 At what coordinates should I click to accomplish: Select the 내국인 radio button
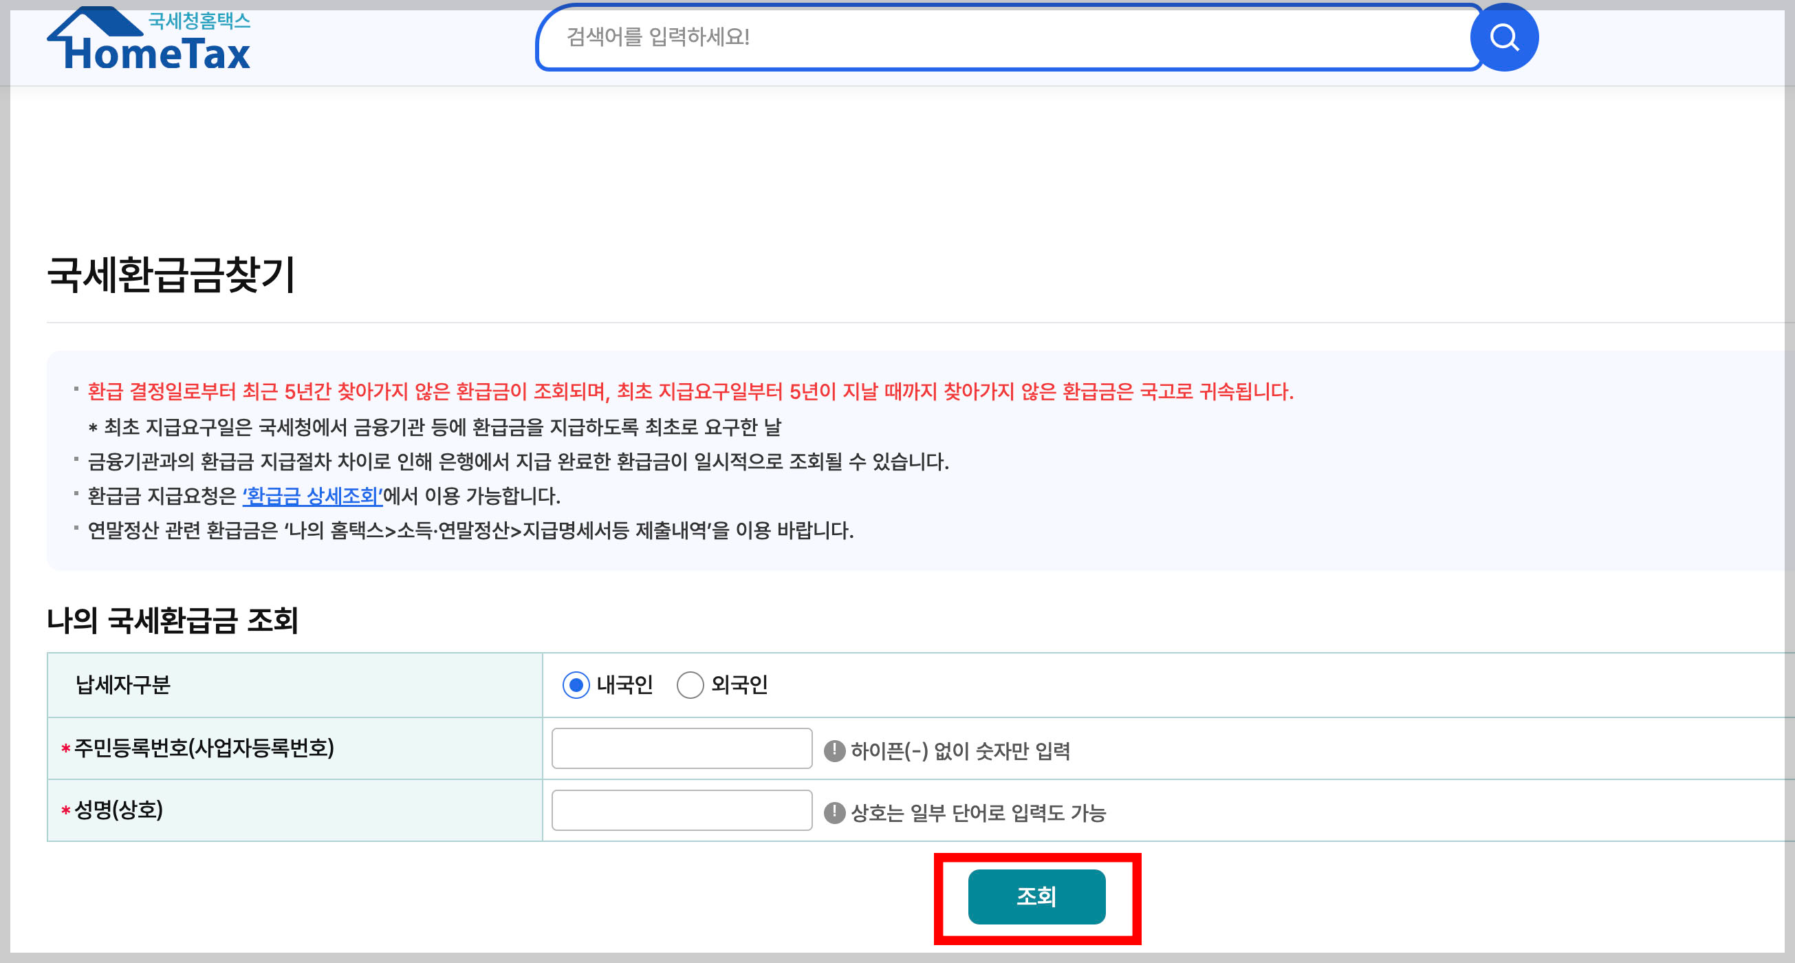576,685
